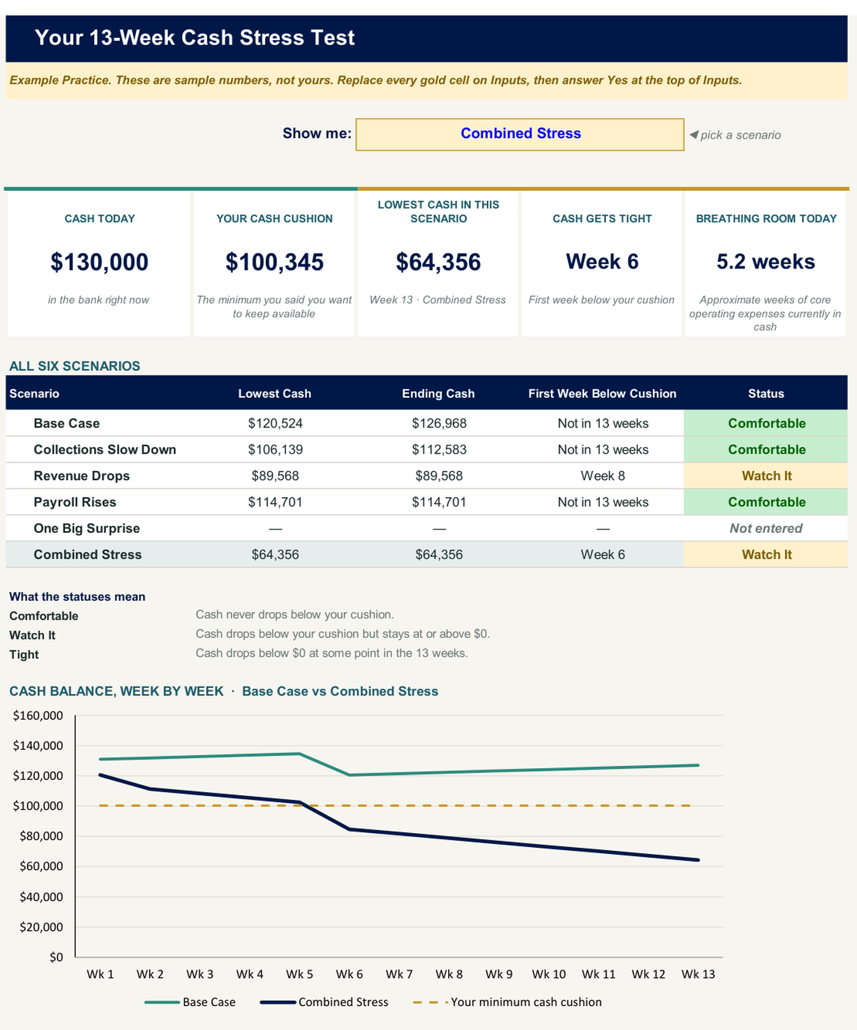The width and height of the screenshot is (857, 1030).
Task: Click the First Week Below Cushion header
Action: (602, 394)
